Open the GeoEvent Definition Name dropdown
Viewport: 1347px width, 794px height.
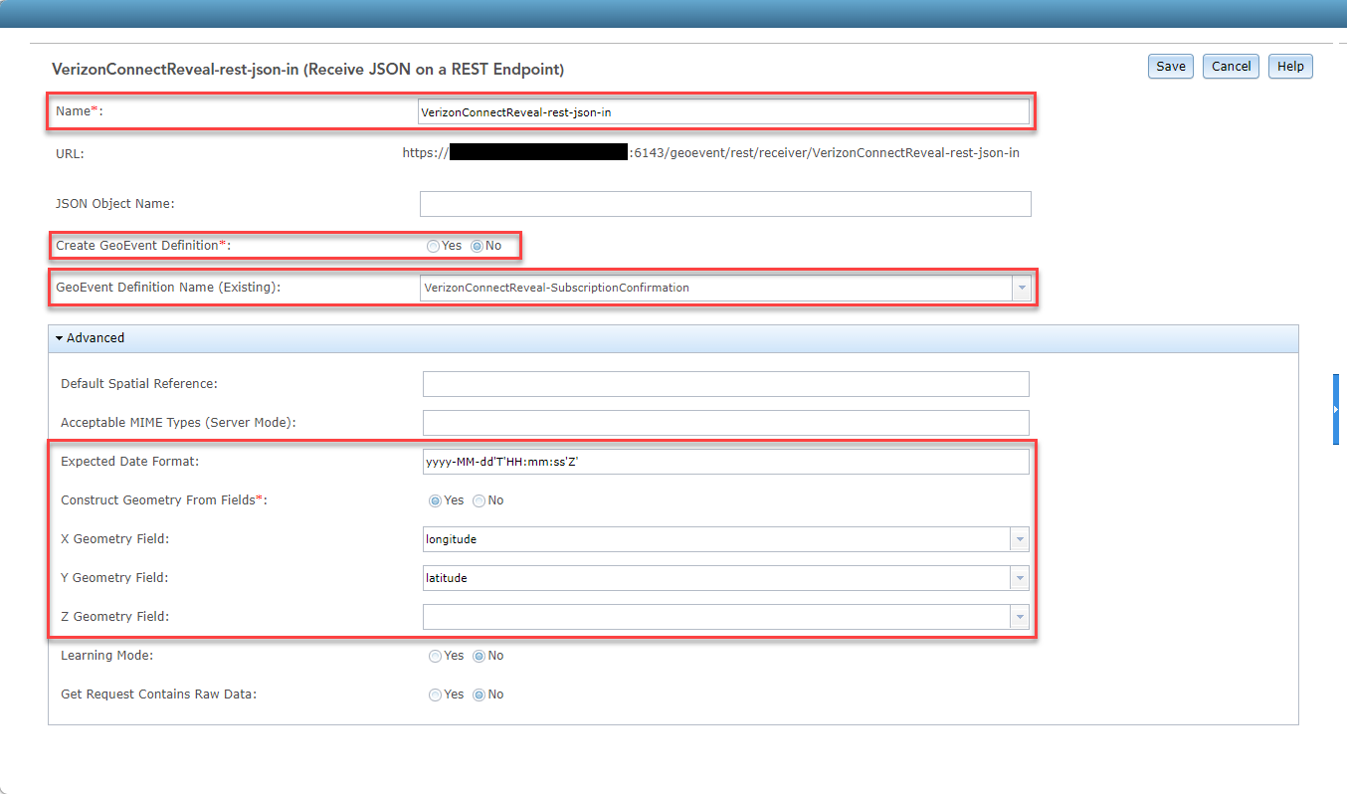point(1021,288)
